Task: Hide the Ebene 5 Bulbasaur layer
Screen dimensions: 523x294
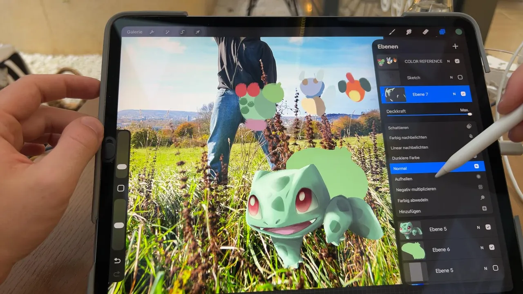Action: 488,227
